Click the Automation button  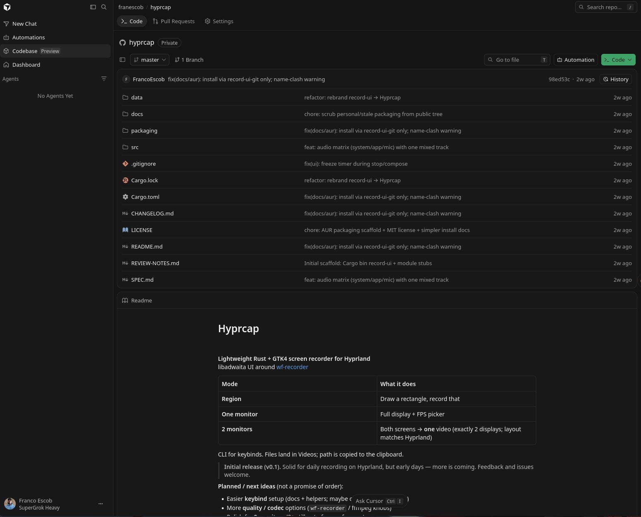pos(576,60)
